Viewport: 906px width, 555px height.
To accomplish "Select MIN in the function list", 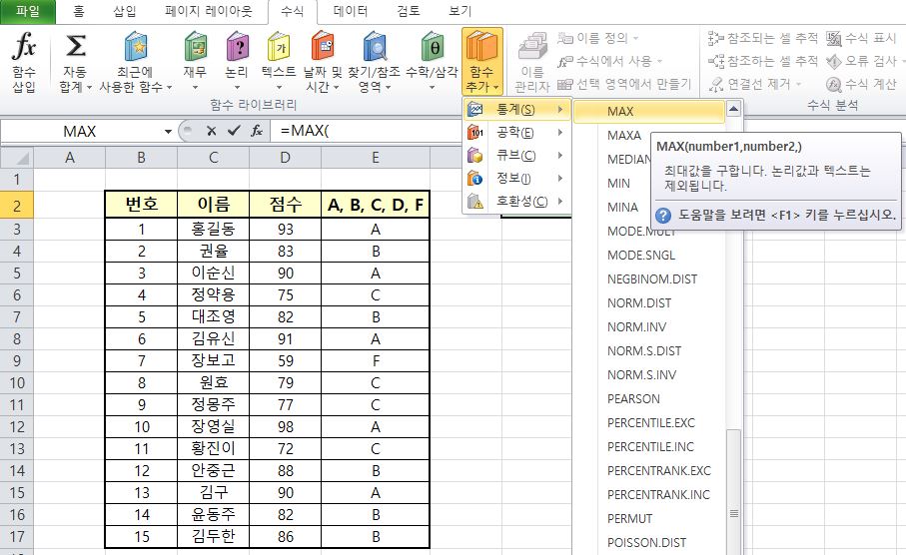I will click(618, 183).
